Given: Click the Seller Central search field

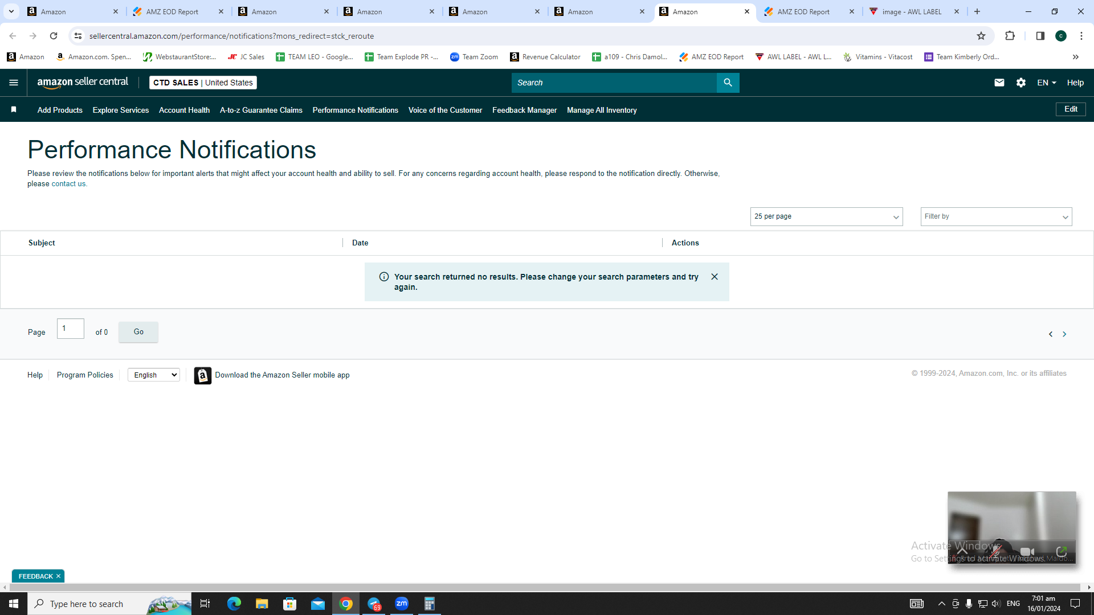Looking at the screenshot, I should tap(614, 83).
